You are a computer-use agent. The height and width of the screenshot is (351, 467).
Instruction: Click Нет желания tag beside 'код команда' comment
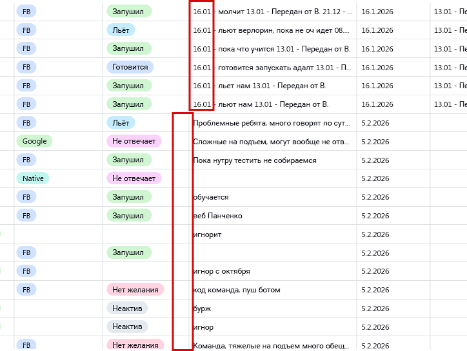tap(135, 290)
